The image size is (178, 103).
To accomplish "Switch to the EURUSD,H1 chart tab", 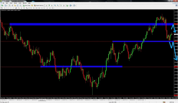I will pyautogui.click(x=4, y=100).
